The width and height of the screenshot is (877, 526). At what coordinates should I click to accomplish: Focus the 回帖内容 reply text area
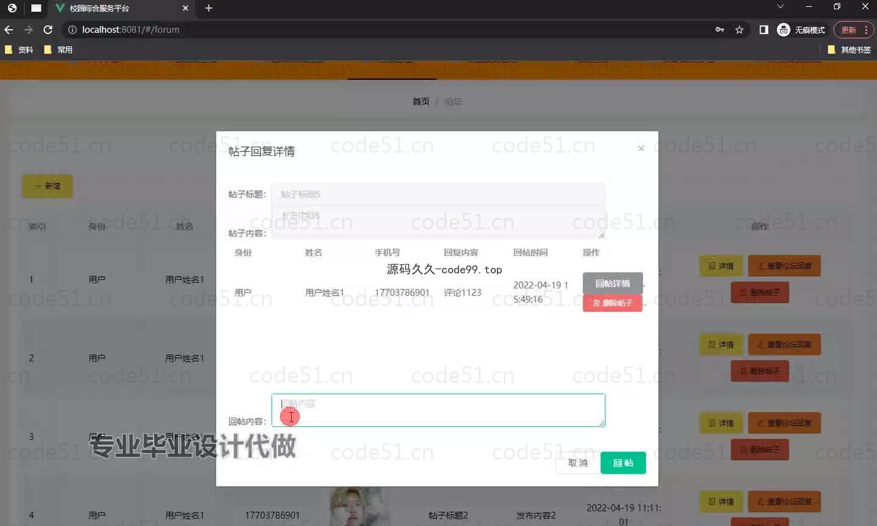(x=438, y=410)
